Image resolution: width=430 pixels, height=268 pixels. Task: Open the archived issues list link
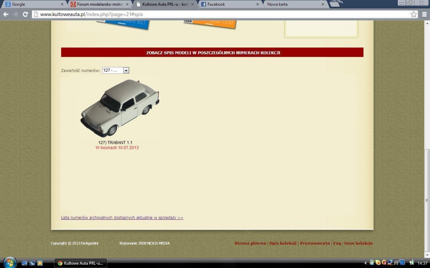[122, 218]
